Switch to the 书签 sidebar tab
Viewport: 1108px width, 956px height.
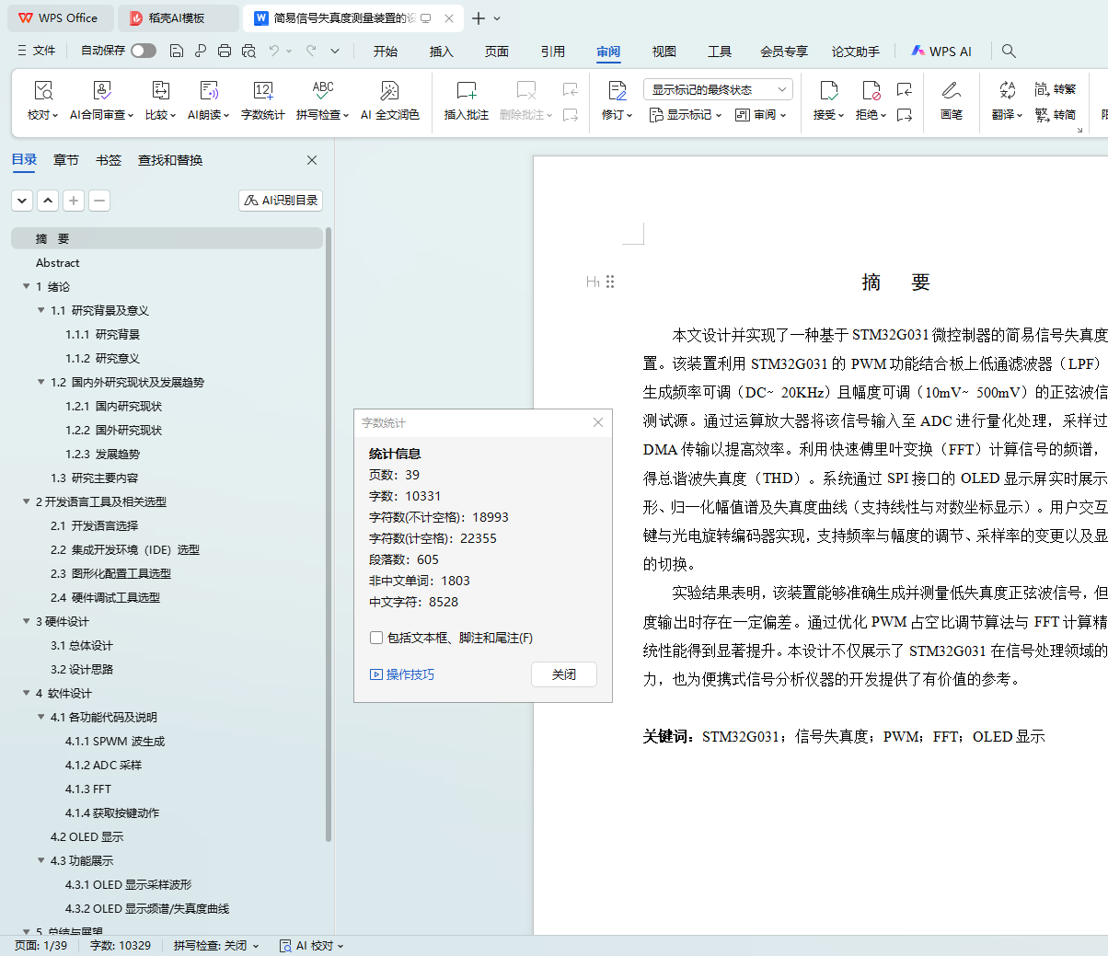point(109,160)
